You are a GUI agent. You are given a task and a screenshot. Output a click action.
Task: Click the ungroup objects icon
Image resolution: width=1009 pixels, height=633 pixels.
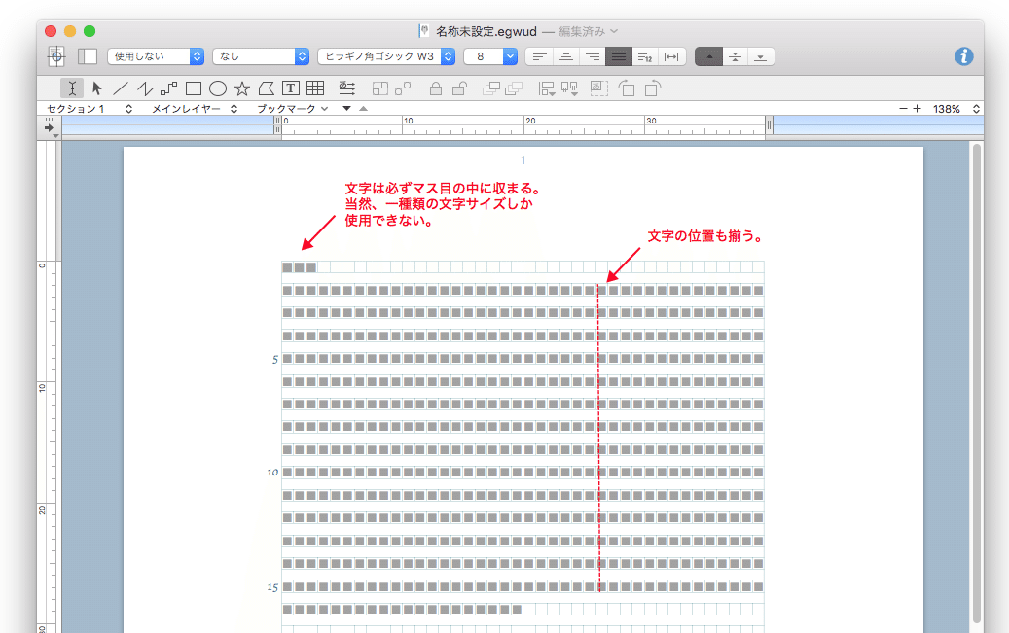(403, 88)
